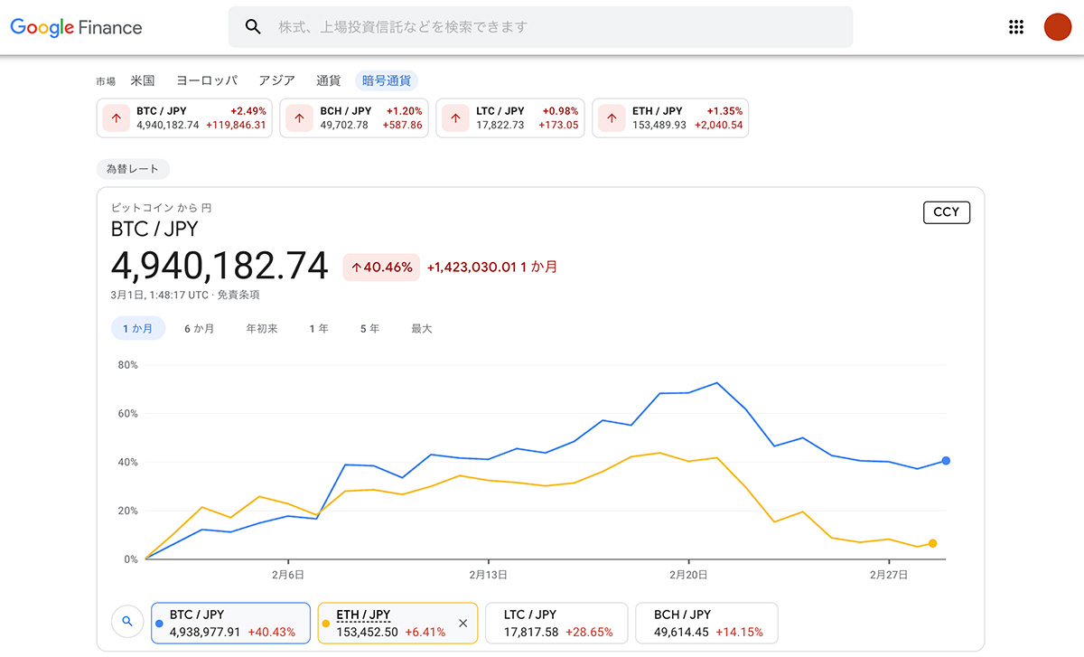Image resolution: width=1084 pixels, height=657 pixels.
Task: Select the 1 か月 time range
Action: click(138, 329)
